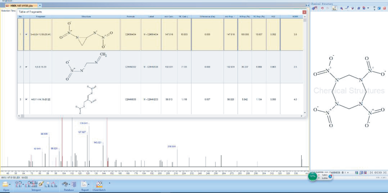Viewport: 388px width, 193px height.
Task: Click the Database binoculars search icon
Action: [65, 184]
